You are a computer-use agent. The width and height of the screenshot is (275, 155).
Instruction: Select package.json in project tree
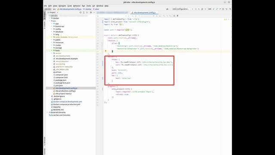tap(61, 80)
